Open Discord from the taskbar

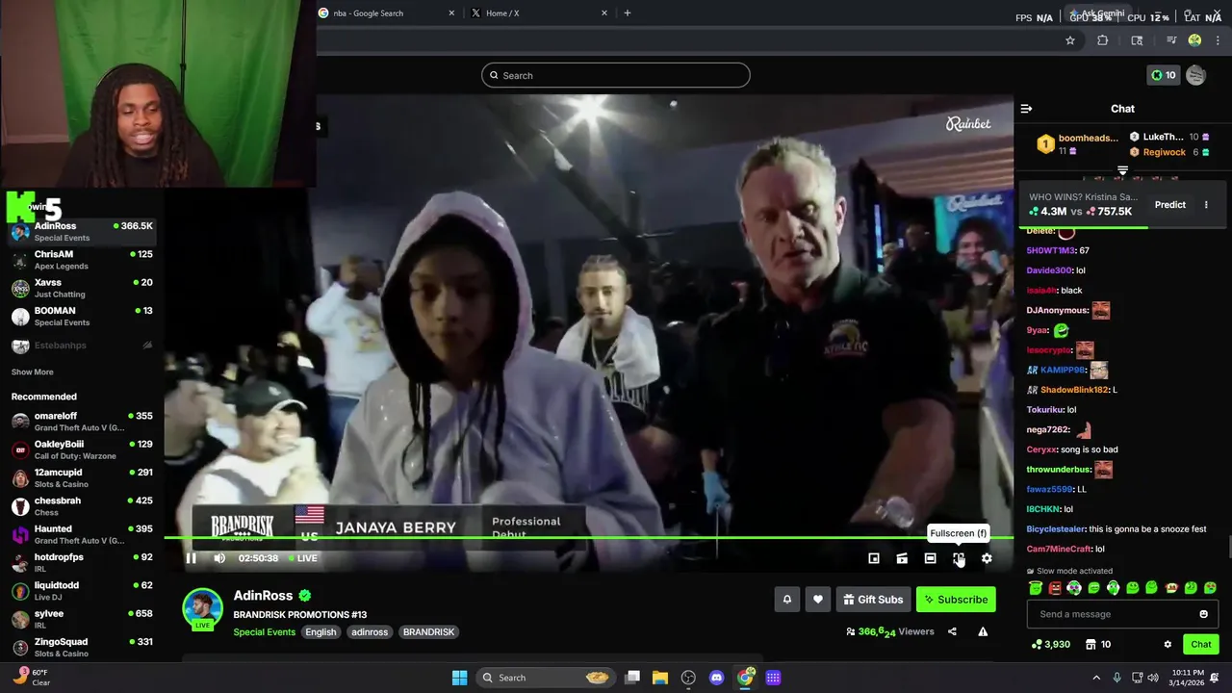[716, 678]
